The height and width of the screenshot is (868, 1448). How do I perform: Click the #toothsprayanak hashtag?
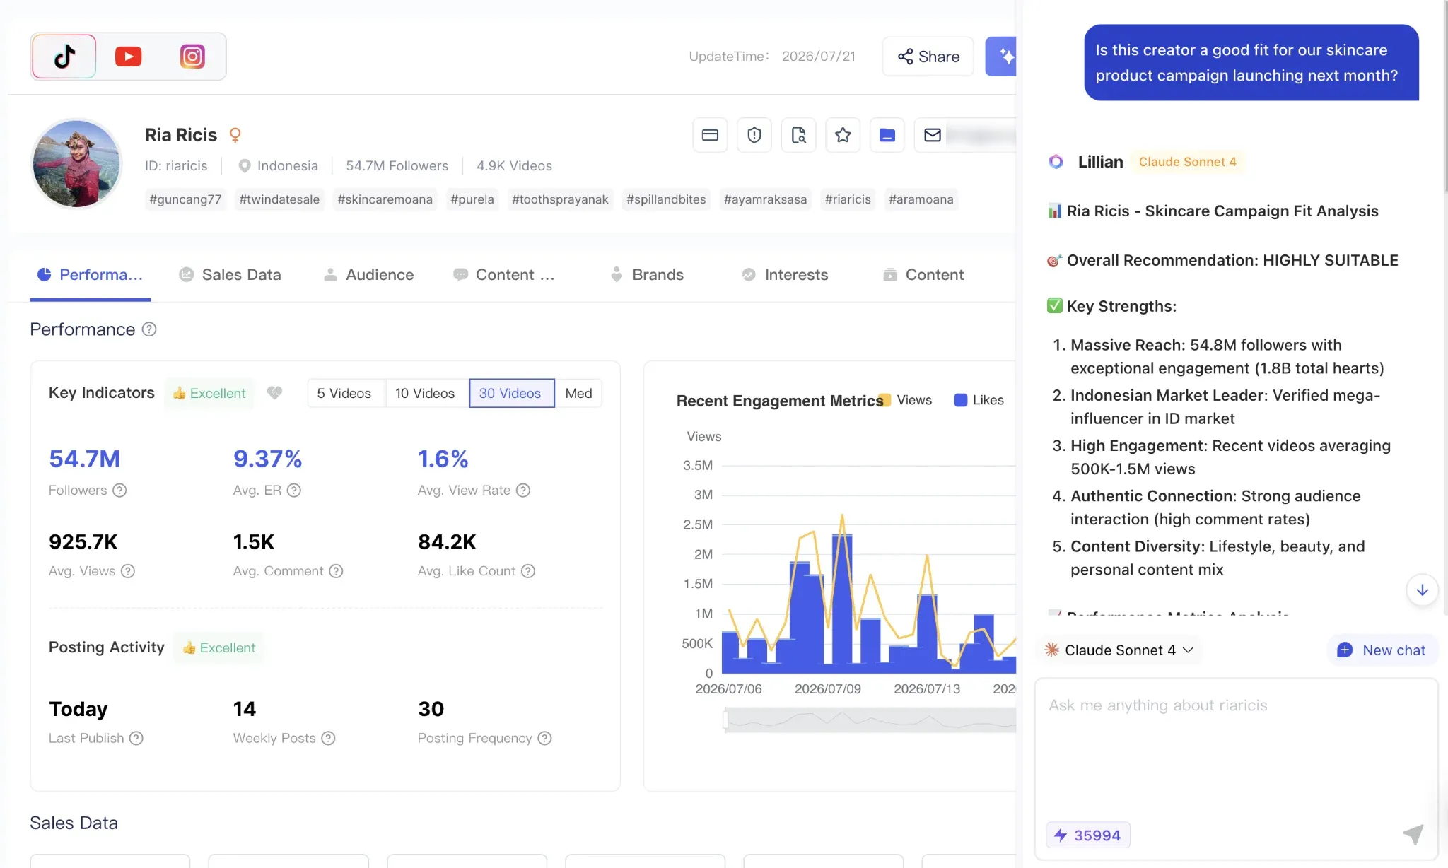coord(560,199)
